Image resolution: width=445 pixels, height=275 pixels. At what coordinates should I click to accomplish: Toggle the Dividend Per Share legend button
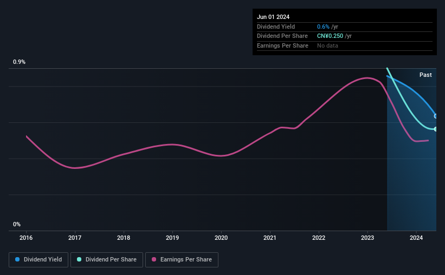(x=107, y=260)
